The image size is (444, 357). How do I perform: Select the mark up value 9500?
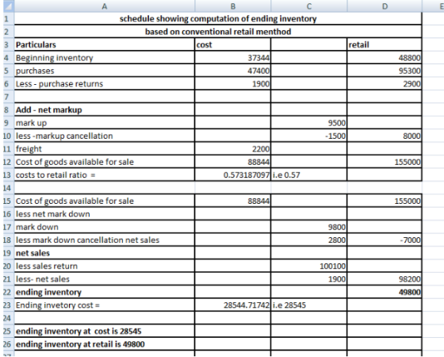click(309, 123)
